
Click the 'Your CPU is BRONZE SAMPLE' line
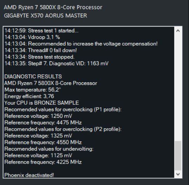tap(41, 103)
